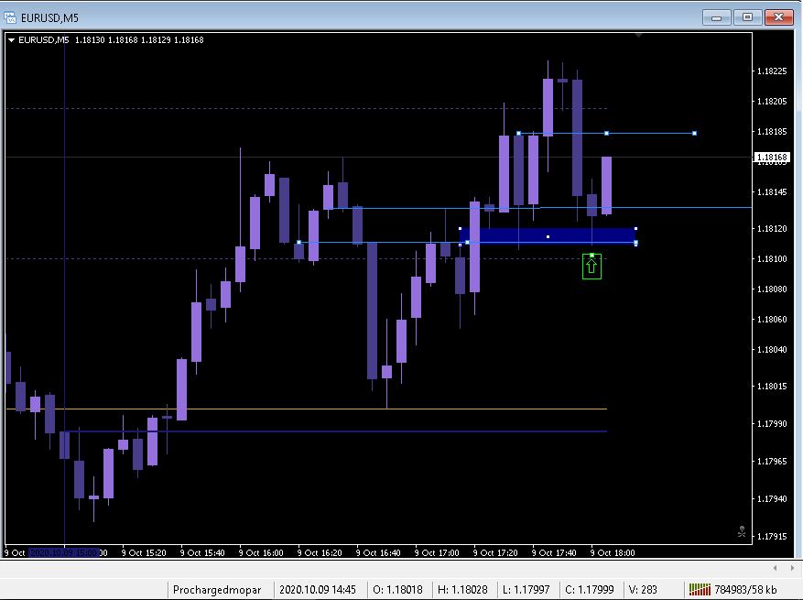
Task: Click right endpoint of upper blue trendline
Action: (x=694, y=133)
